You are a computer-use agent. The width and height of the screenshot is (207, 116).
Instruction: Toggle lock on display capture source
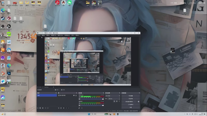[76, 95]
